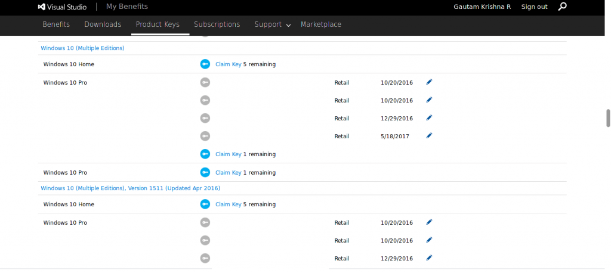Select the Benefits tab
The image size is (611, 273).
pos(56,24)
